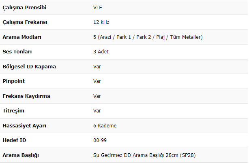The height and width of the screenshot is (163, 249).
Task: Click Var in the Titreşim row
Action: click(97, 110)
